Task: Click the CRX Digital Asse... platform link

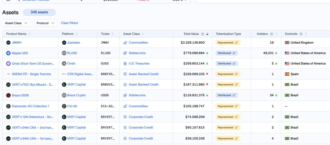Action: point(80,74)
